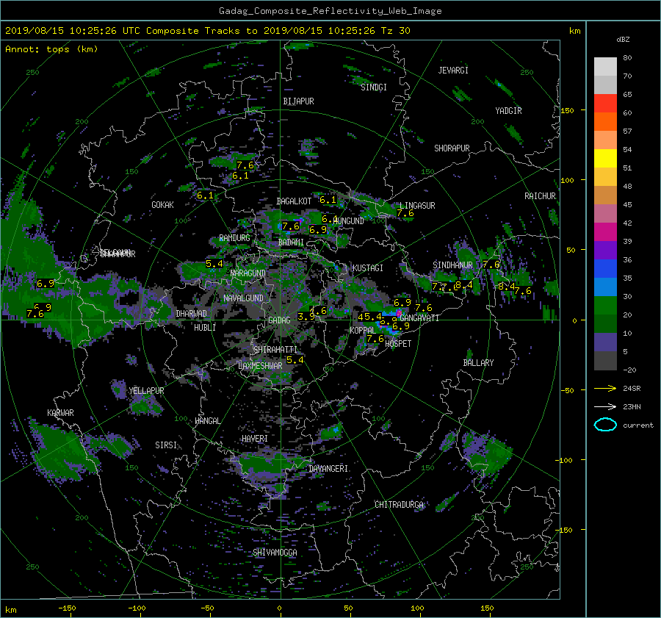Select the KOPPAL label

pos(363,330)
